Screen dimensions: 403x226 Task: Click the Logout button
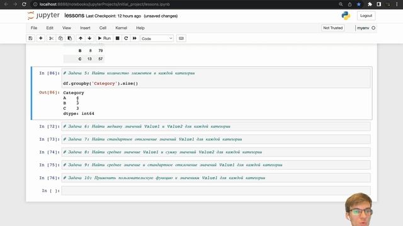click(x=366, y=16)
